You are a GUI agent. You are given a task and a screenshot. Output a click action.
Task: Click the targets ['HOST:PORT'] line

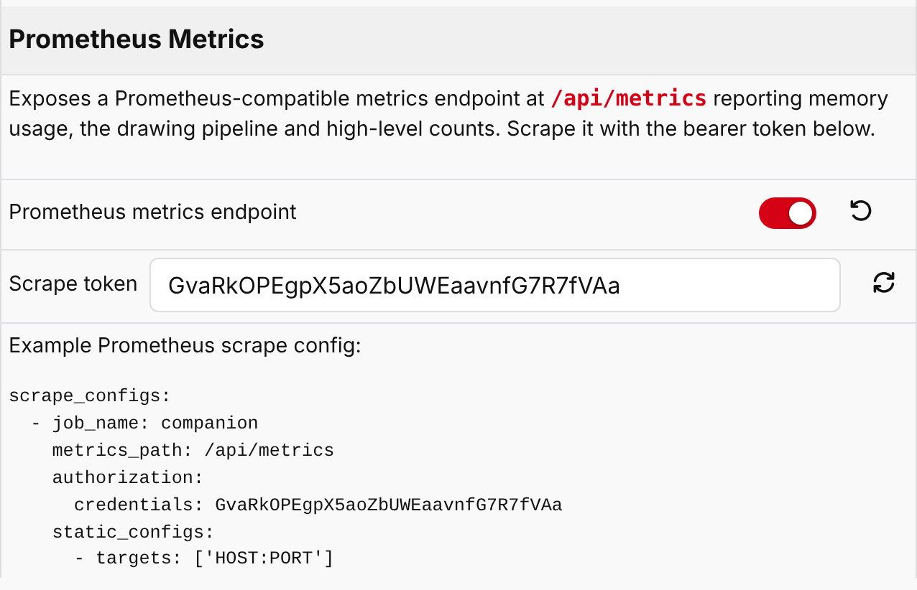(204, 558)
